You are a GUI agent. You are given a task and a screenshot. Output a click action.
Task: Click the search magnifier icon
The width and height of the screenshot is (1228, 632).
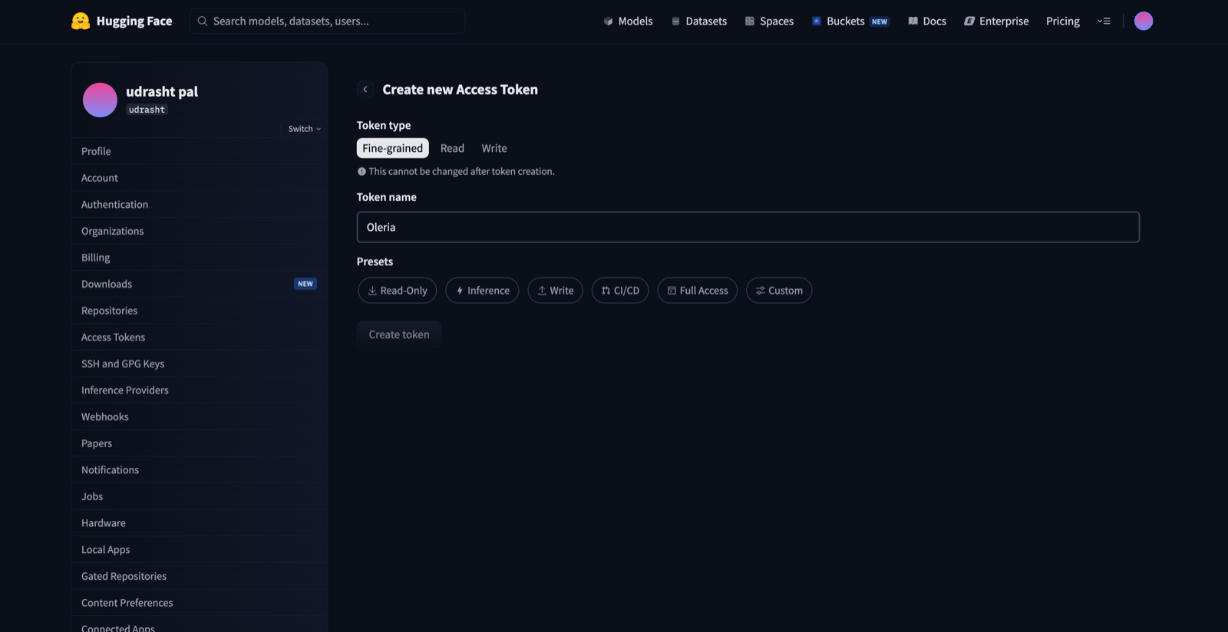(203, 21)
